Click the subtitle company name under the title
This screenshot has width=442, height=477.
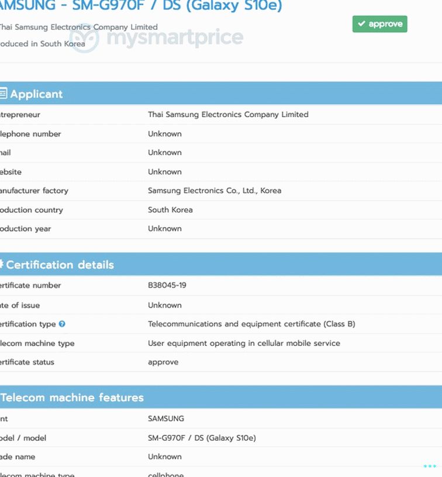tap(79, 27)
